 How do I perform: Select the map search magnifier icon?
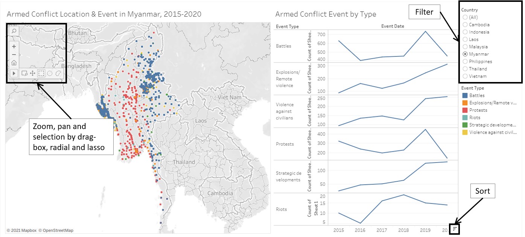[14, 31]
